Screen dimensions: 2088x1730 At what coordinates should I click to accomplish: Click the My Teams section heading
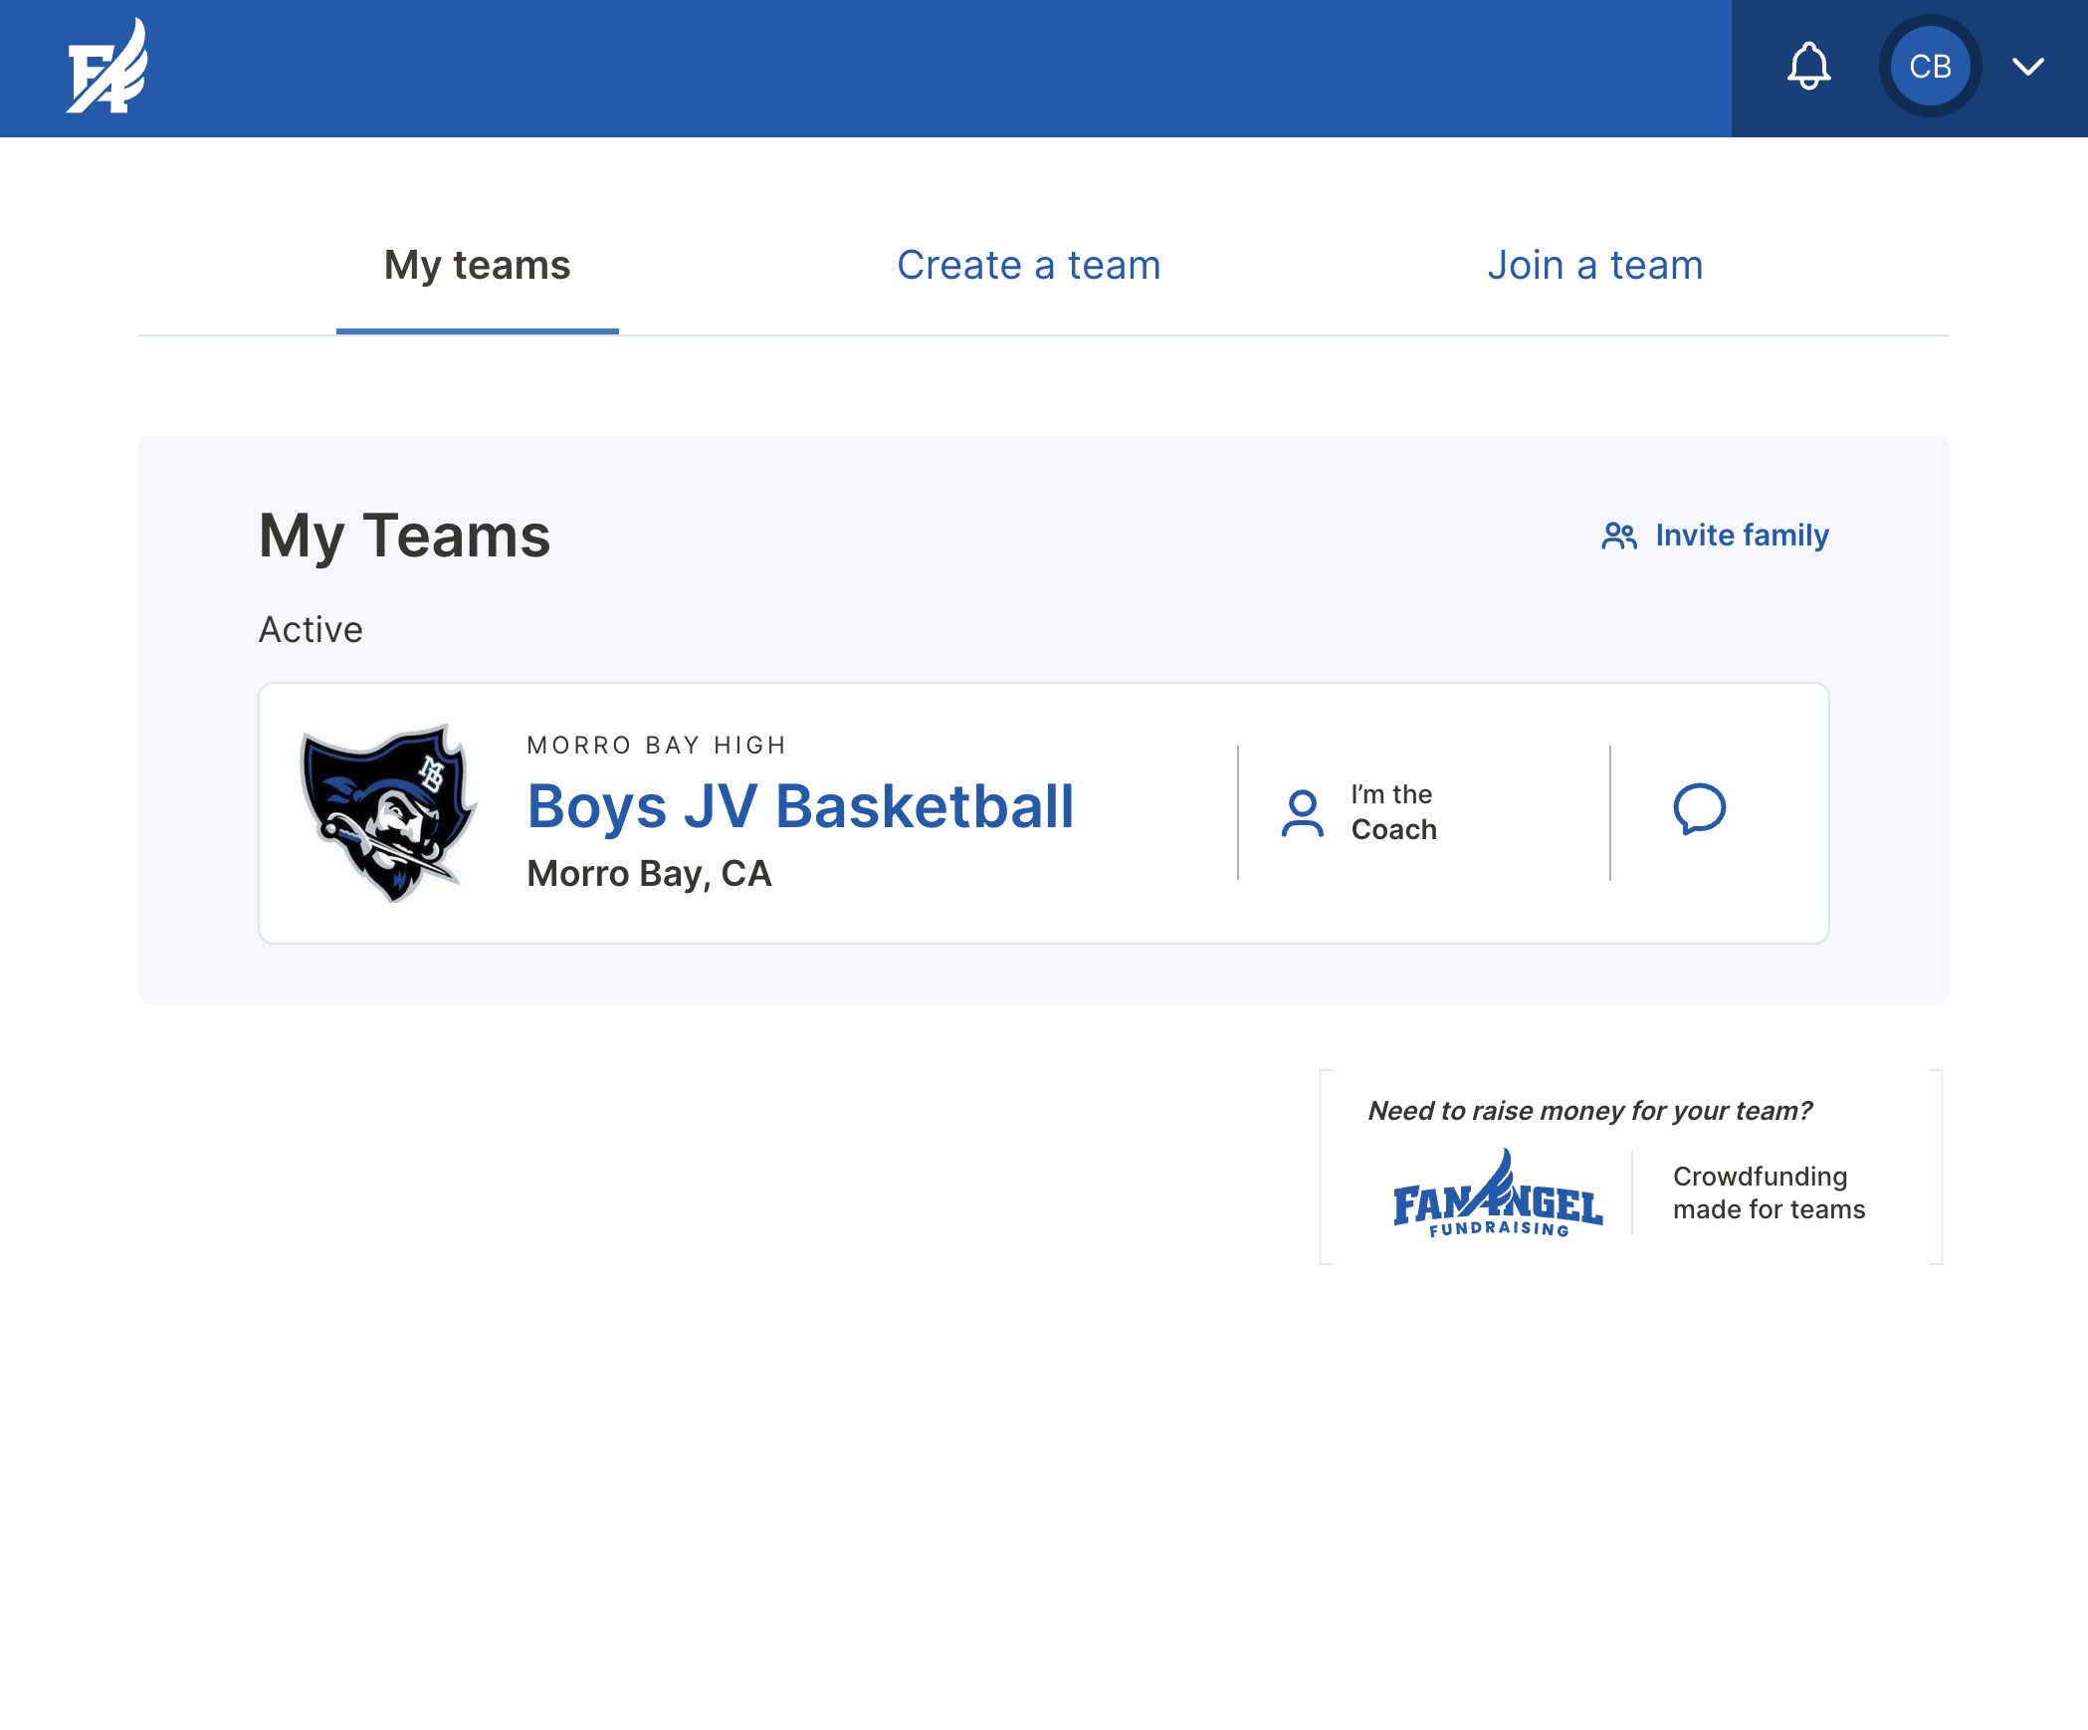pos(404,536)
